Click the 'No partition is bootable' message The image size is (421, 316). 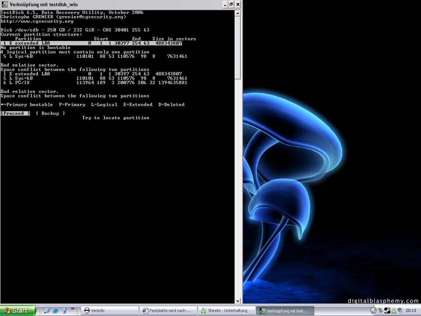click(35, 48)
